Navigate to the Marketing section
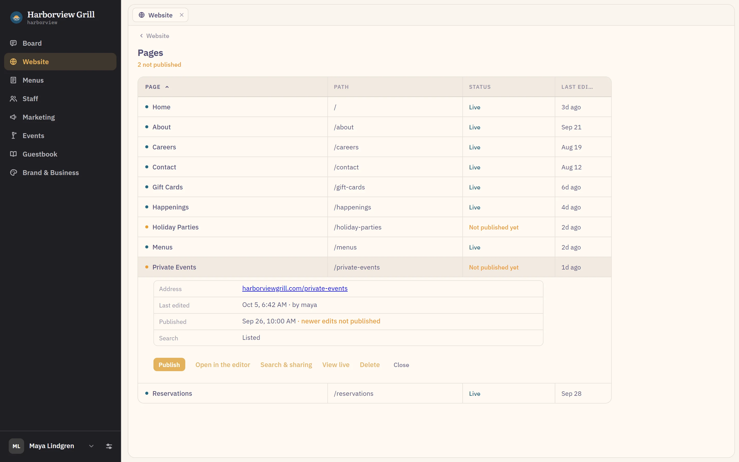This screenshot has height=462, width=739. click(x=60, y=117)
